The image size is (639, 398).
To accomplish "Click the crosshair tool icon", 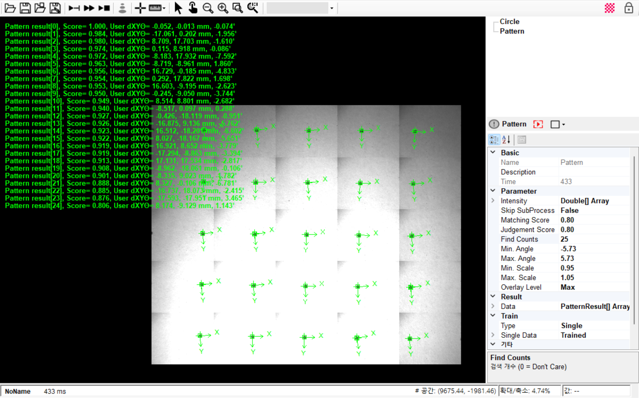I will pyautogui.click(x=140, y=8).
